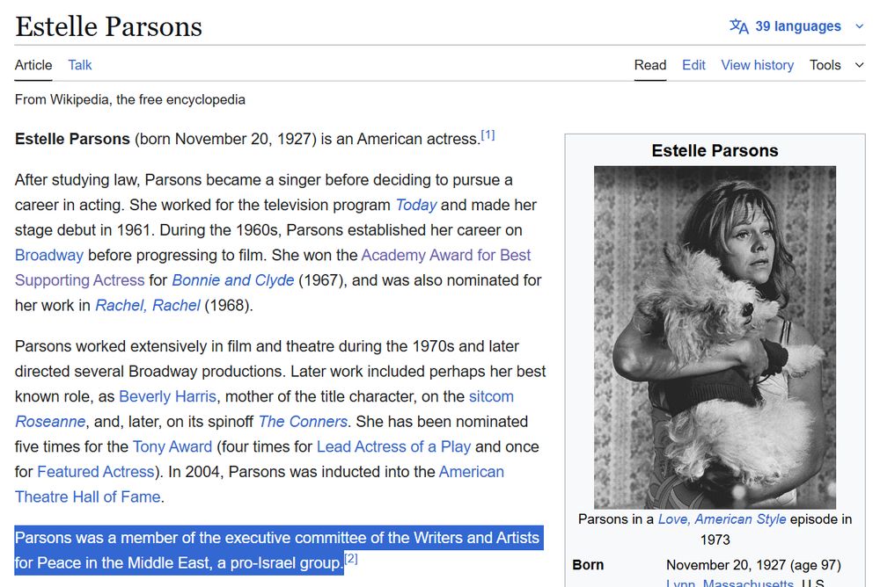Select the Article tab
The image size is (880, 587).
(33, 65)
